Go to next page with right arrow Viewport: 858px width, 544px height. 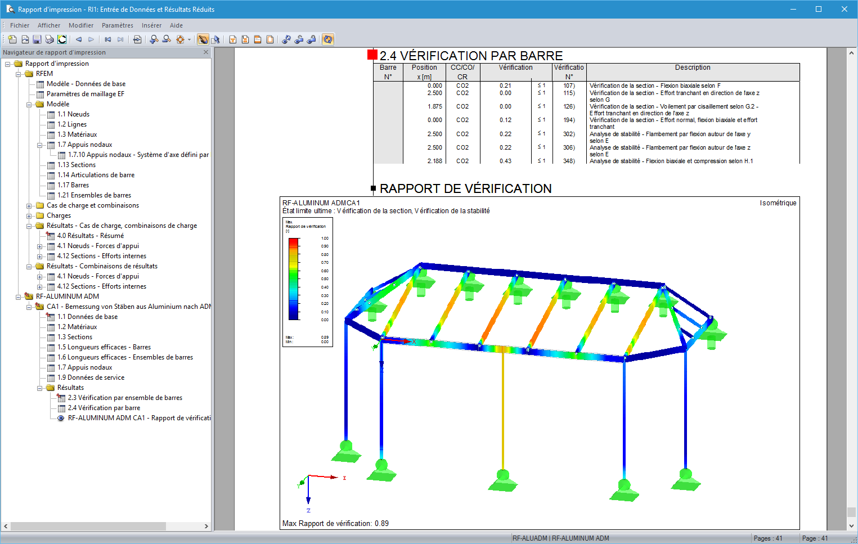91,39
